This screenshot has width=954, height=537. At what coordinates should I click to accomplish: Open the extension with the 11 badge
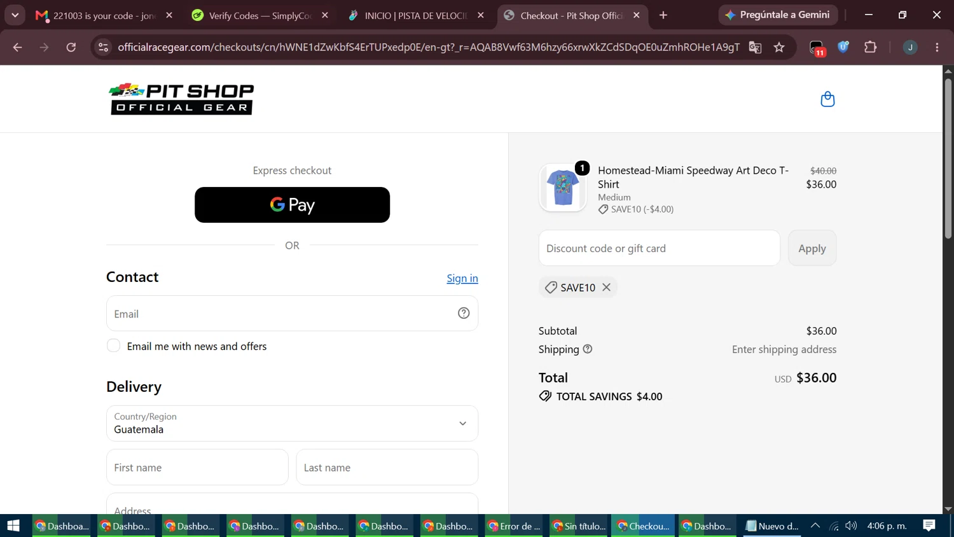point(817,48)
